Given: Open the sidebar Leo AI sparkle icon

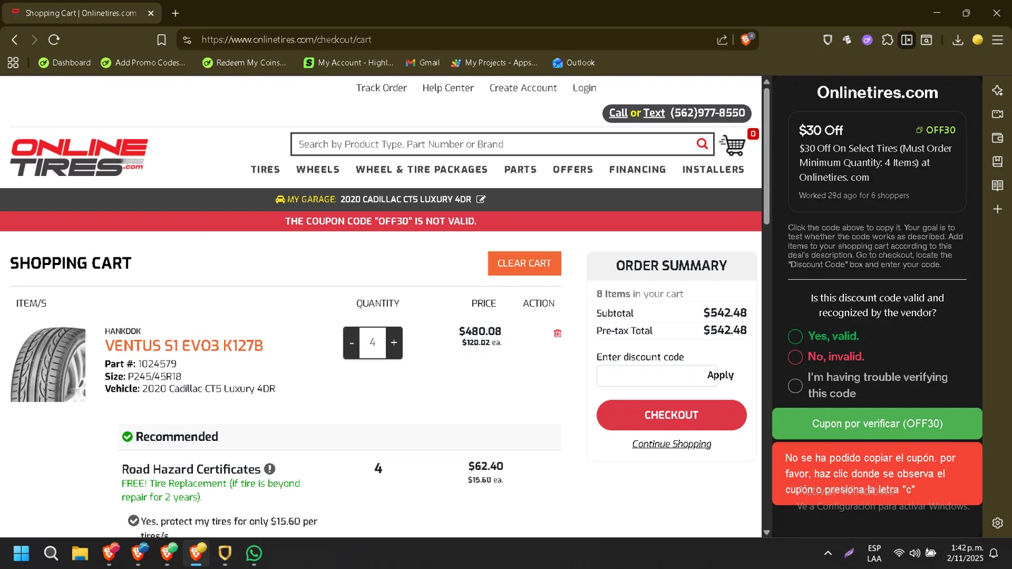Looking at the screenshot, I should point(997,90).
